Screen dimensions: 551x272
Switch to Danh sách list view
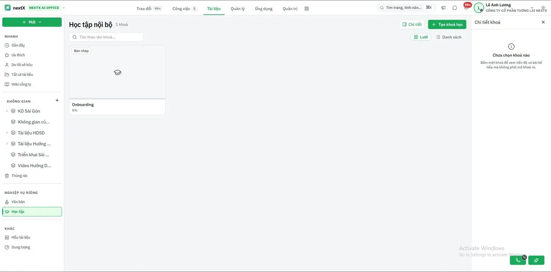point(449,37)
